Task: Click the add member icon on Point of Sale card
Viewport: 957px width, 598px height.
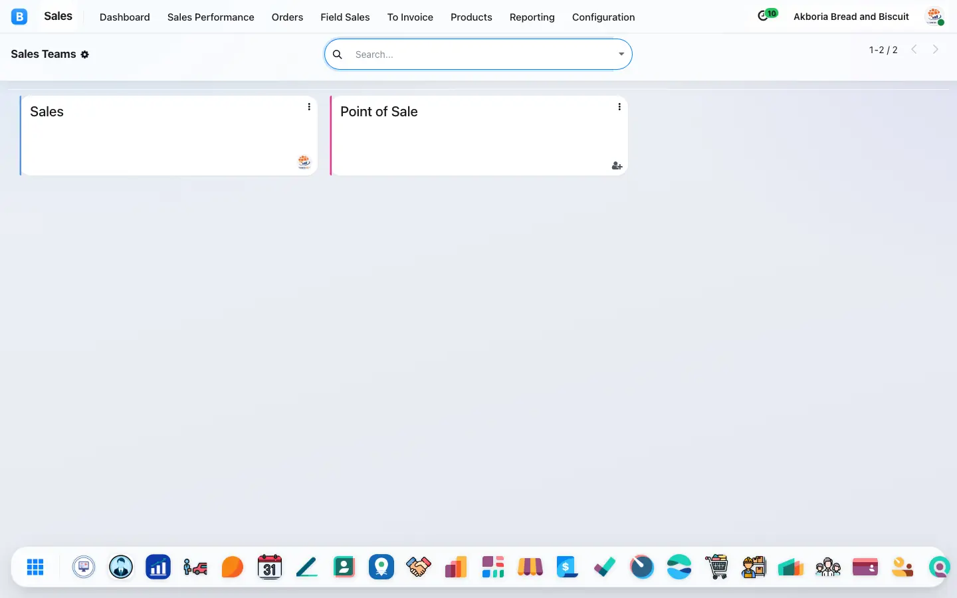Action: (x=617, y=165)
